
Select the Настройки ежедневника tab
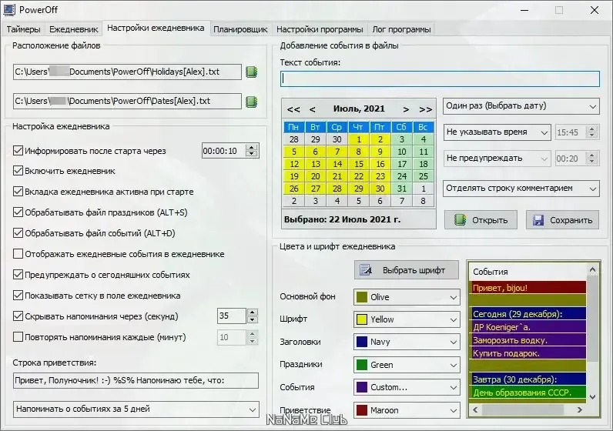[156, 28]
